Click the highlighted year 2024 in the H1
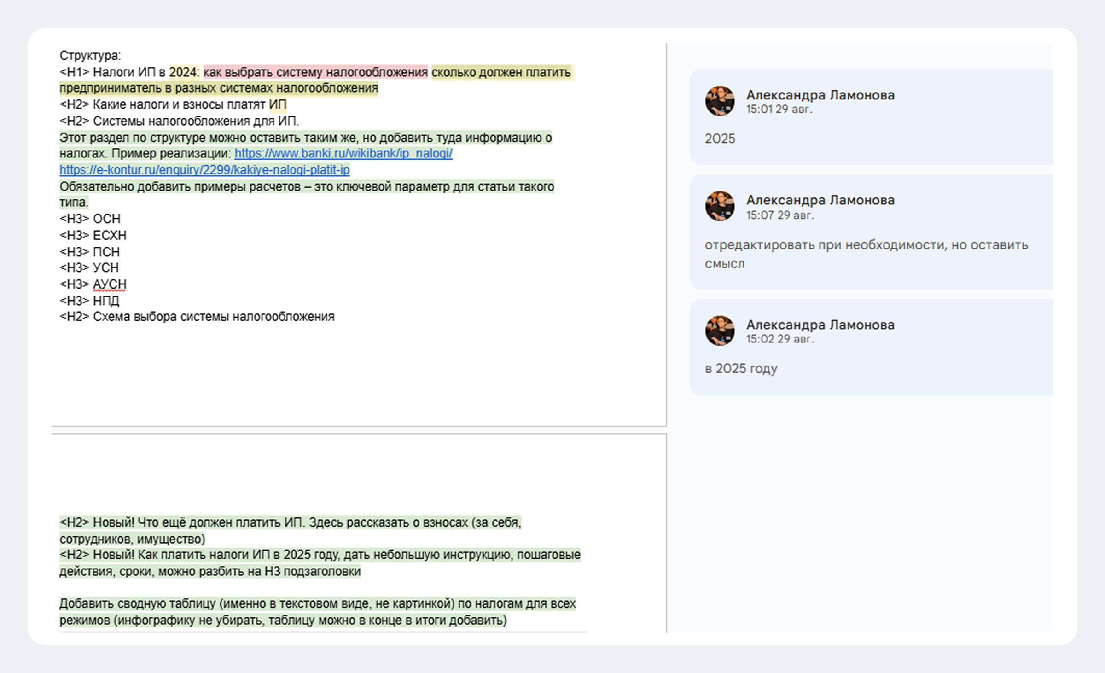 tap(183, 72)
